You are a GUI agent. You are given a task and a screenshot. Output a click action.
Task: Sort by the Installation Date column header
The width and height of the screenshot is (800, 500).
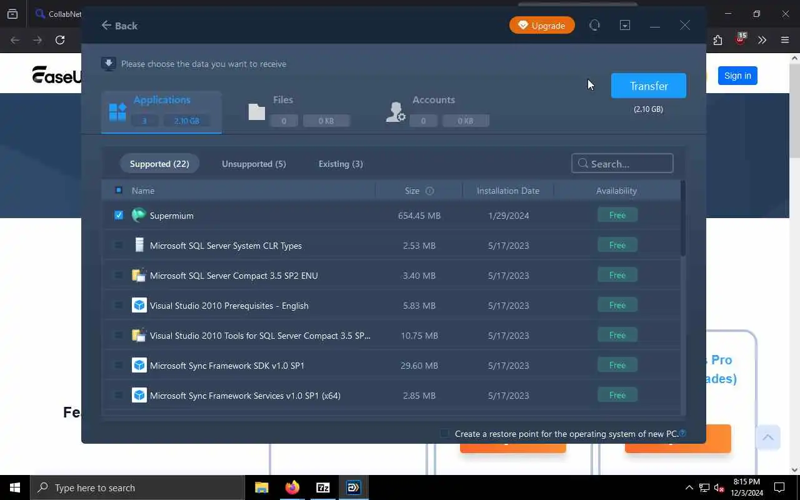507,191
